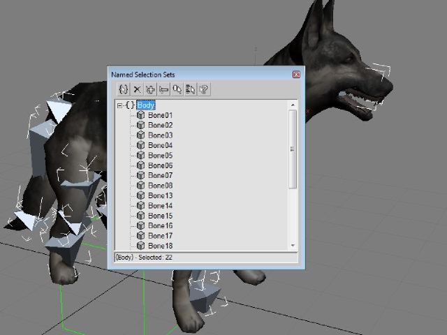Click the cube icon next to Bone07
The image size is (447, 335).
(140, 175)
